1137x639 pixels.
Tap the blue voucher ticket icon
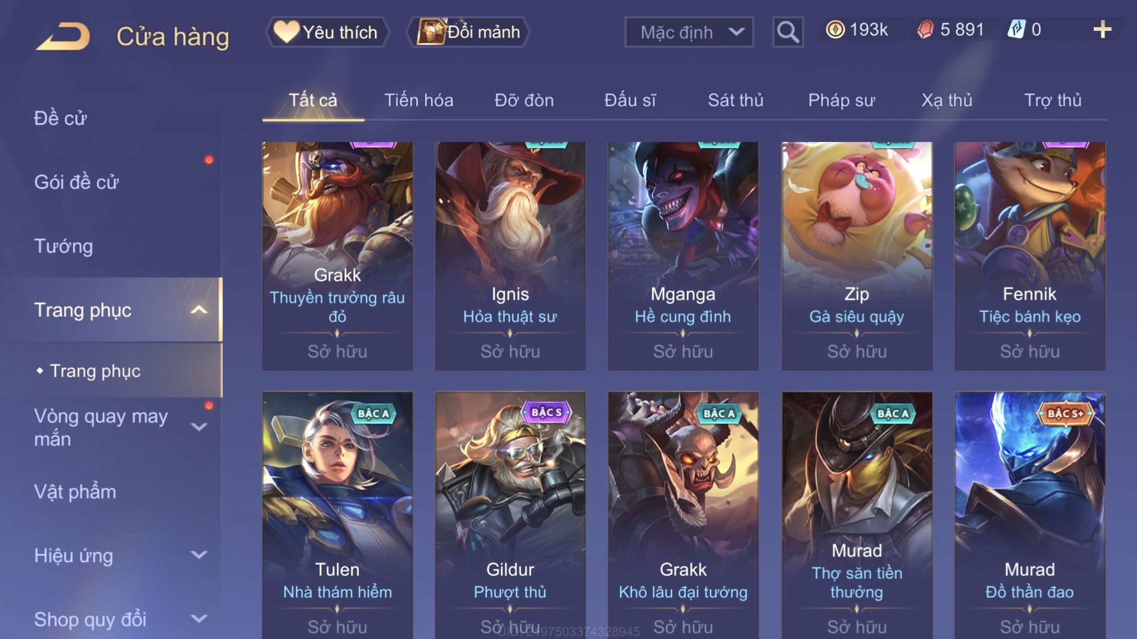pos(1017,29)
